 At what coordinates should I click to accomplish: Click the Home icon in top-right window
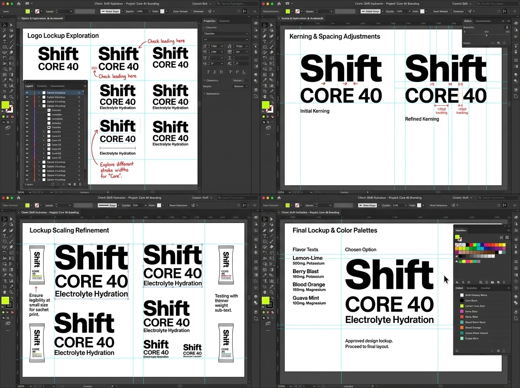click(x=279, y=3)
